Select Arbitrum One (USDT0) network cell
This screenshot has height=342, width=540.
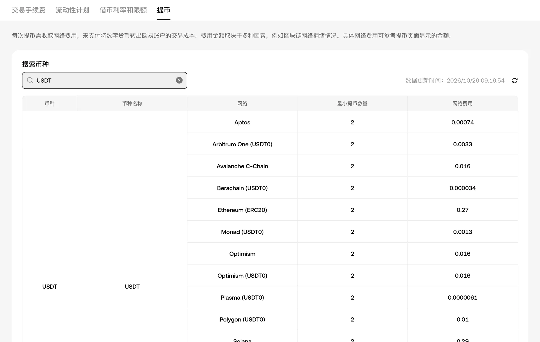242,144
